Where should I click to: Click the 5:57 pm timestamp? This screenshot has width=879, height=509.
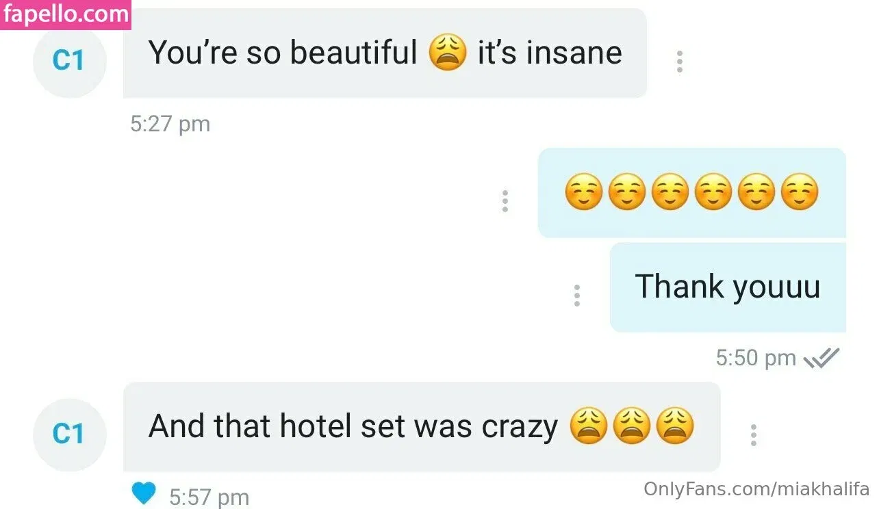click(209, 497)
